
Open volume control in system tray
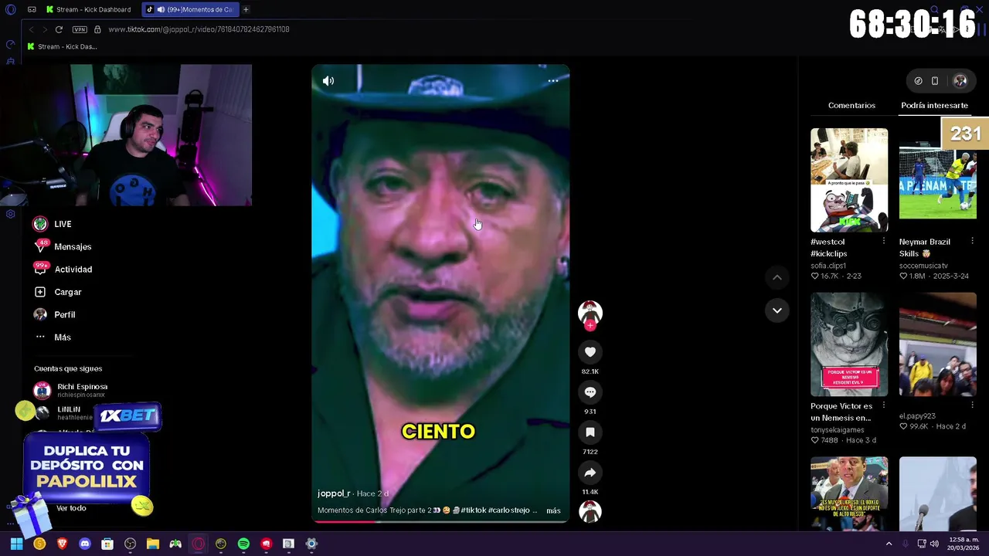click(934, 544)
